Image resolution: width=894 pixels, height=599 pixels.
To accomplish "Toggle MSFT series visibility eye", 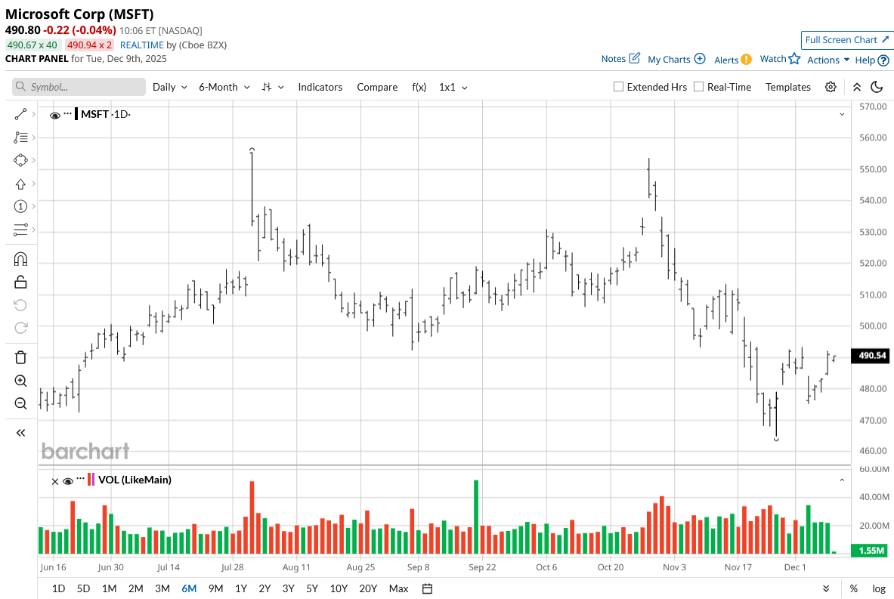I will [x=54, y=115].
